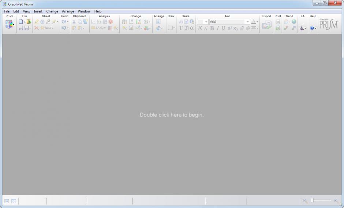
Task: Open the Change menu
Action: [52, 11]
